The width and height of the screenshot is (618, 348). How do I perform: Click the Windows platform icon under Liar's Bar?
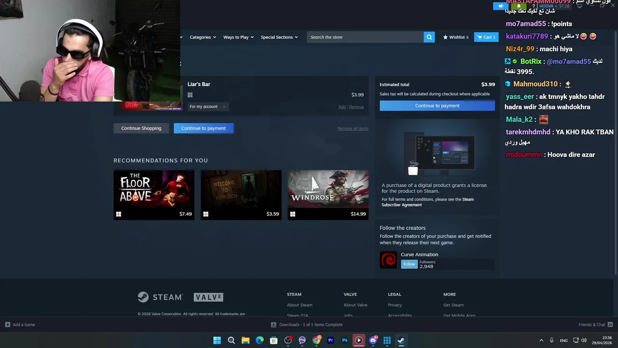pyautogui.click(x=190, y=95)
